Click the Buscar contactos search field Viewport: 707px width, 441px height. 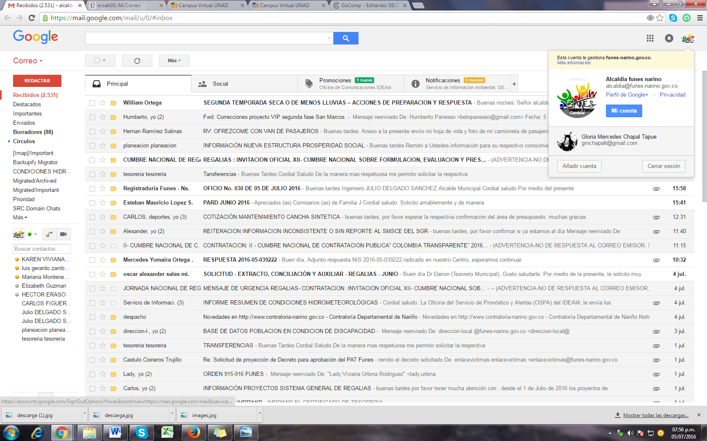pyautogui.click(x=42, y=249)
